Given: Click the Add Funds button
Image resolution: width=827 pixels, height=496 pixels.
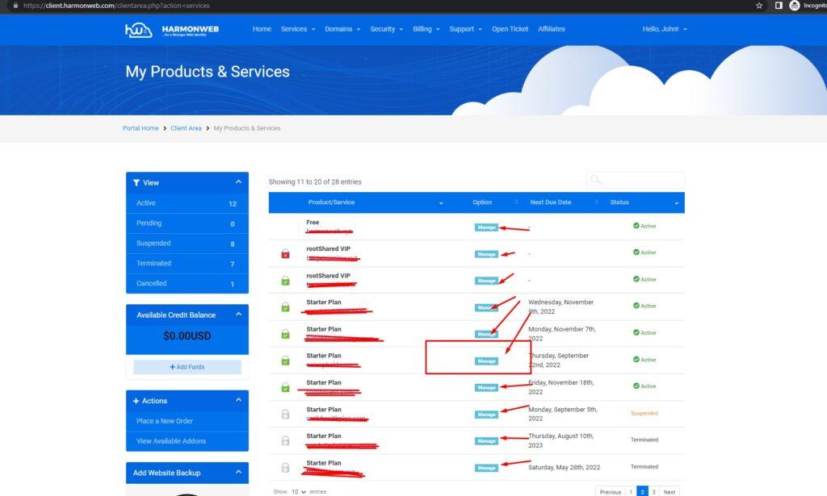Looking at the screenshot, I should click(x=187, y=367).
